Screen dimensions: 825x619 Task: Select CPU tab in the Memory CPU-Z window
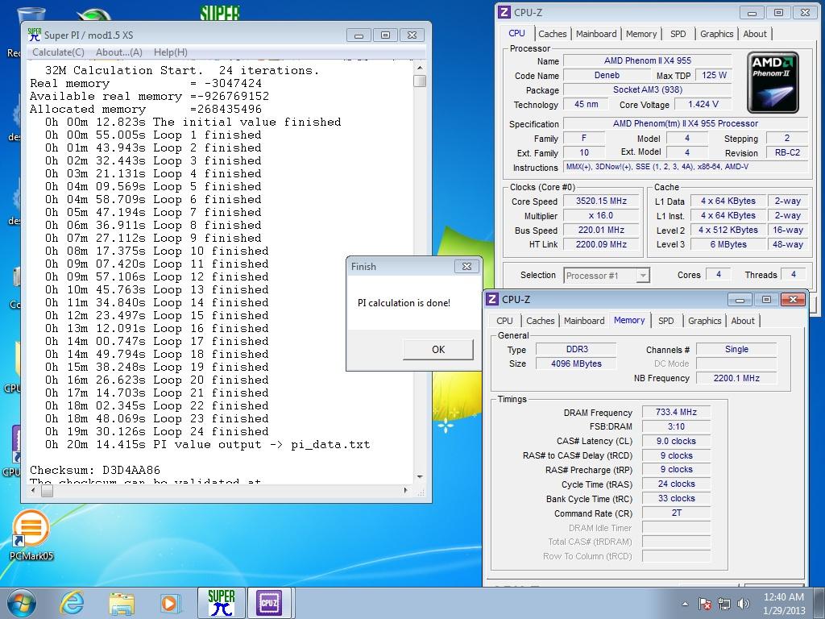pyautogui.click(x=504, y=321)
